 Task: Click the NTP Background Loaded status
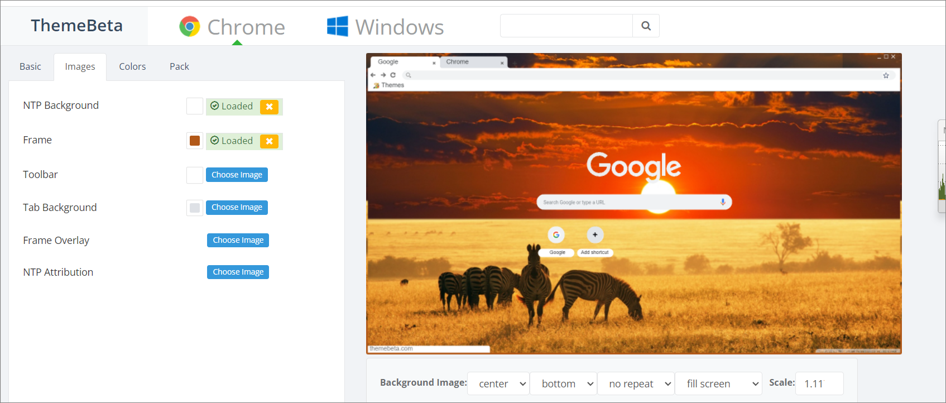(232, 106)
